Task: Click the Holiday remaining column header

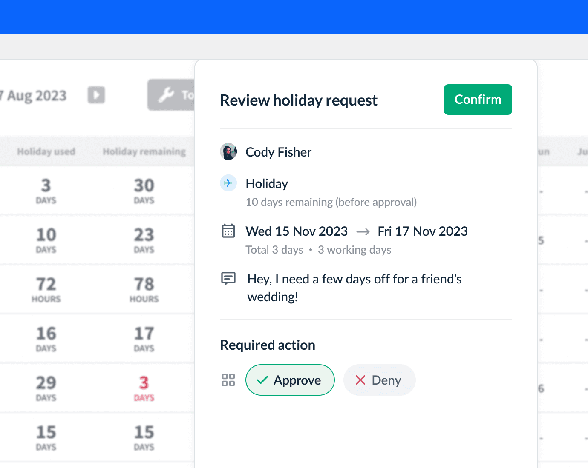Action: tap(144, 151)
